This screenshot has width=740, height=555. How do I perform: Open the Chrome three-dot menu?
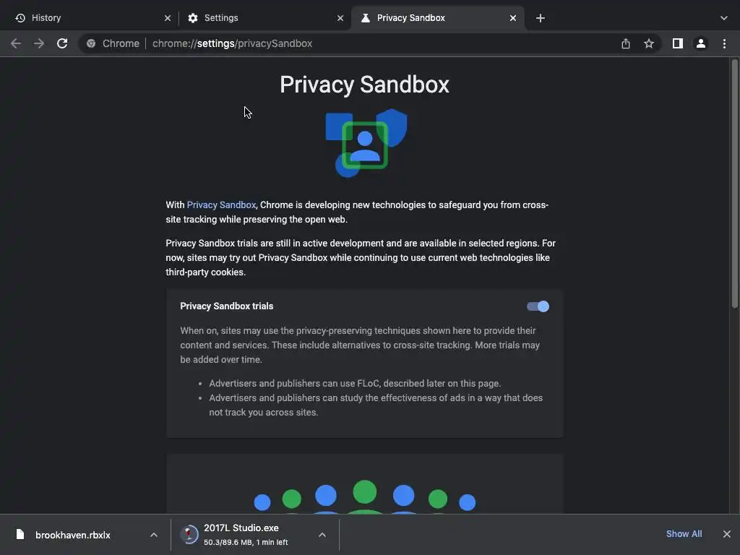[724, 43]
